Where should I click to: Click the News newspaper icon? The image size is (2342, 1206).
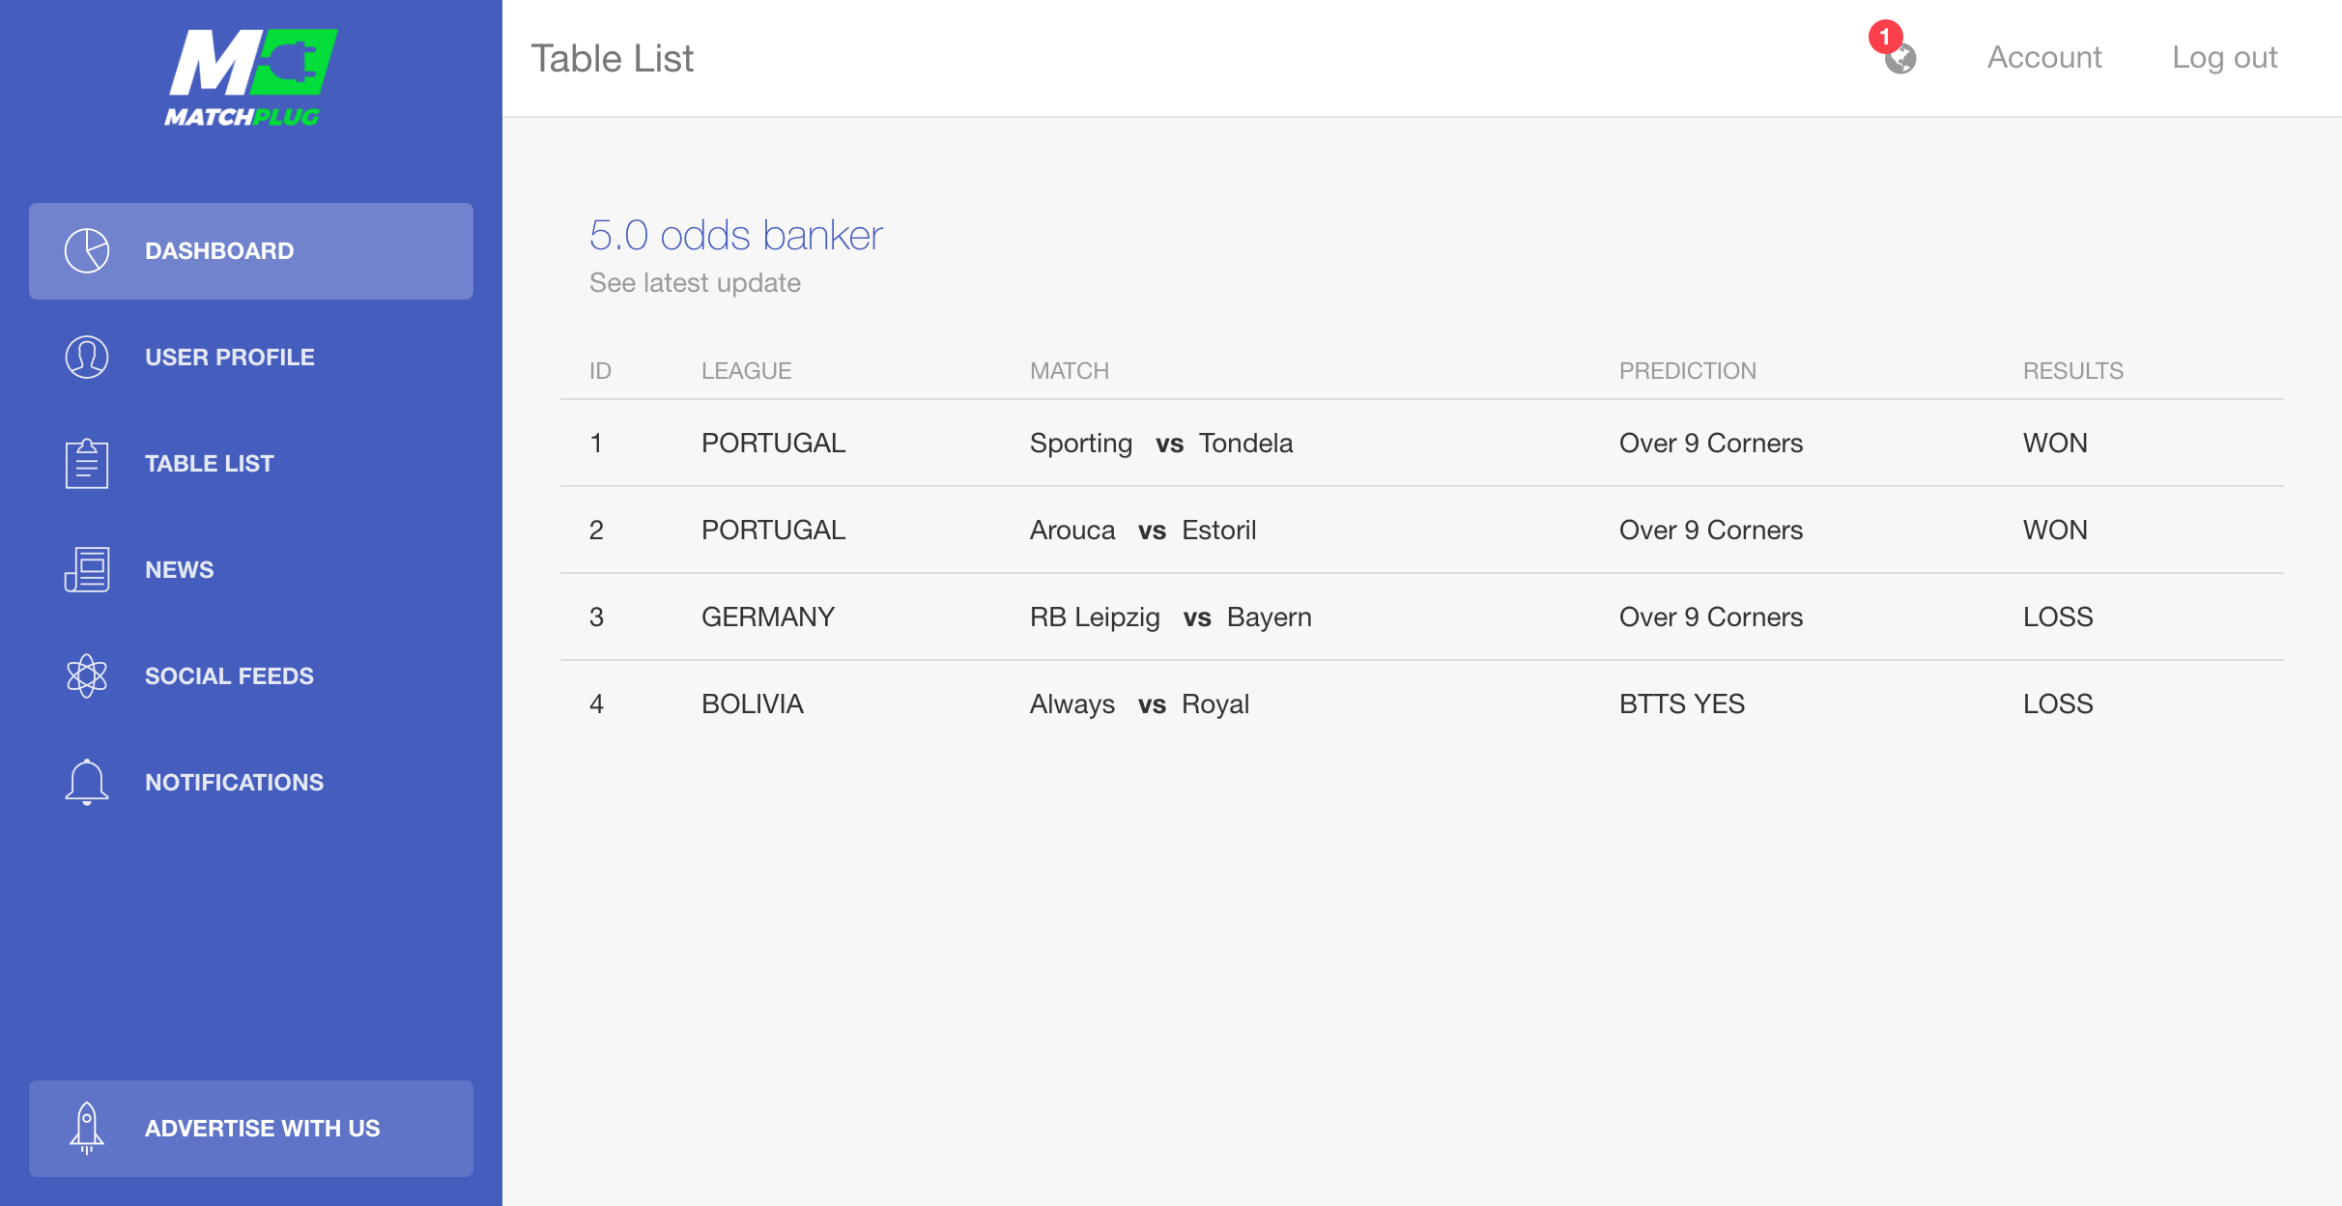tap(87, 570)
